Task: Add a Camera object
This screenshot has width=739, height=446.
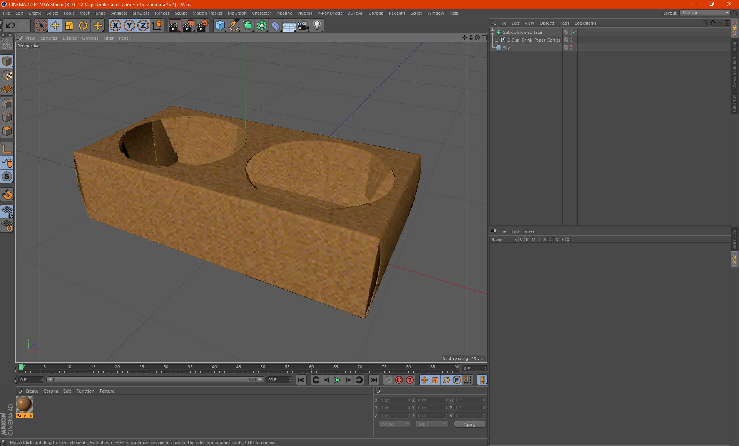Action: (x=303, y=26)
